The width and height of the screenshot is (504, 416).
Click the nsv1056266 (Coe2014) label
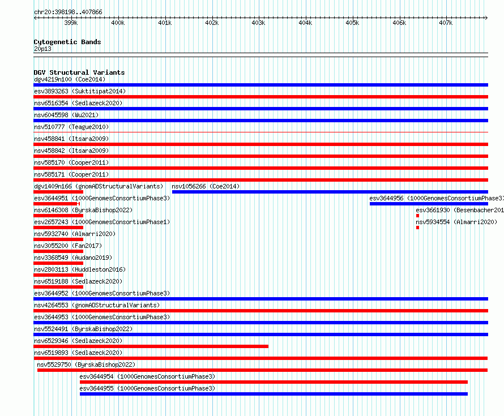click(x=206, y=186)
